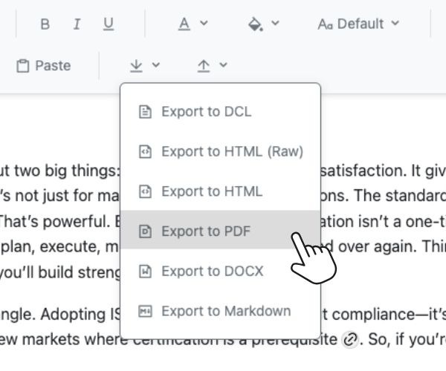Toggle italic formatting
Viewport: 446px width, 371px height.
[77, 24]
